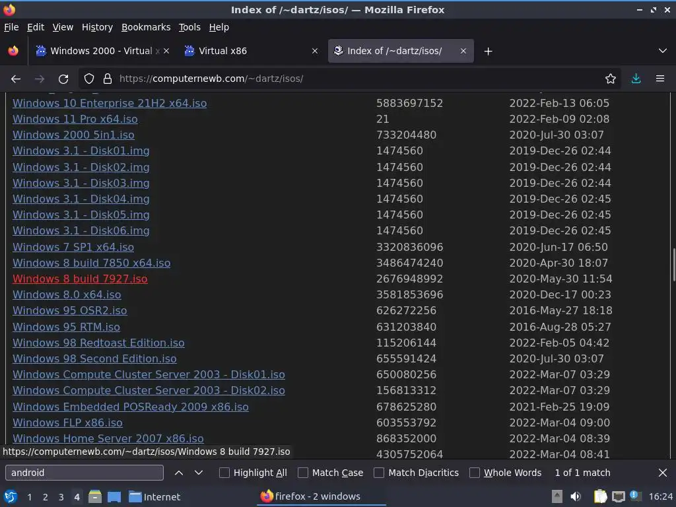Open Windows FLP x86.iso link

67,423
